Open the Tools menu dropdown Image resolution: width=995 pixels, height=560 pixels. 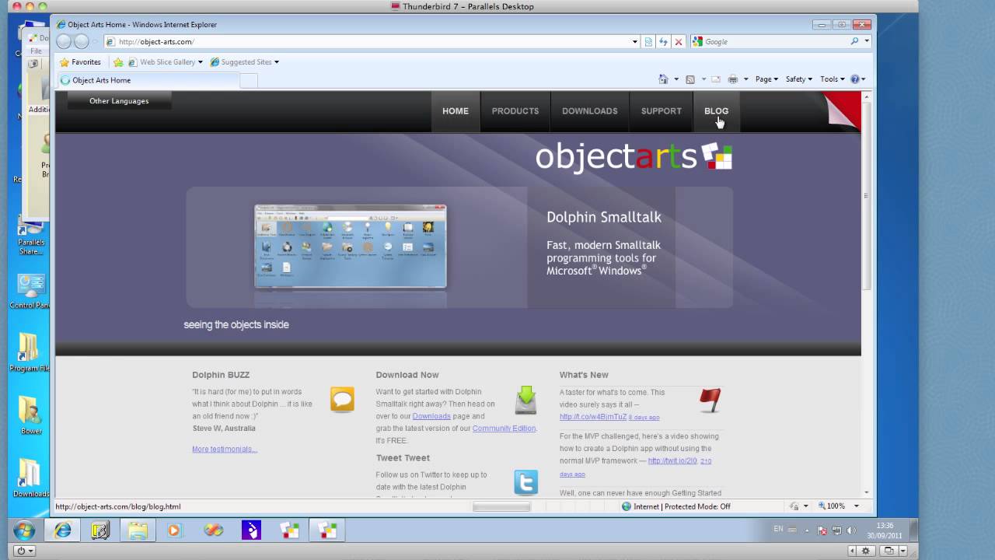[832, 79]
